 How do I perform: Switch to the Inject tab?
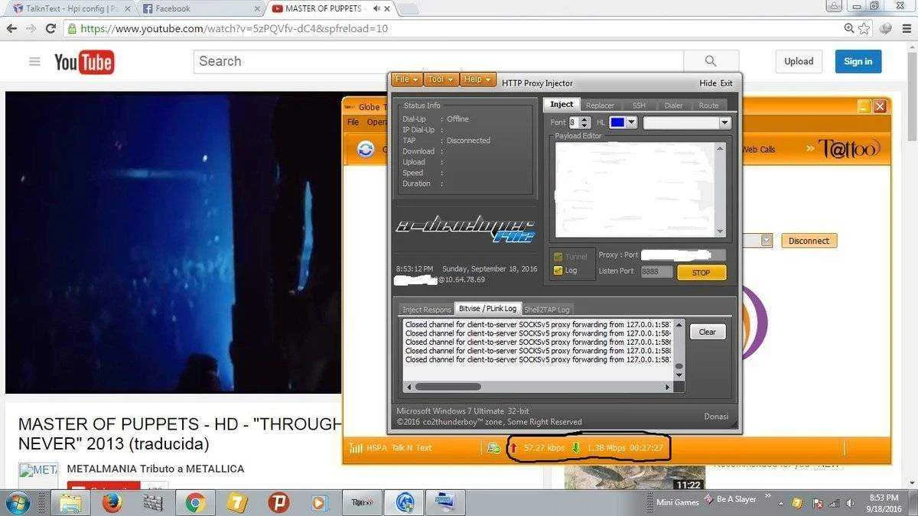point(561,105)
